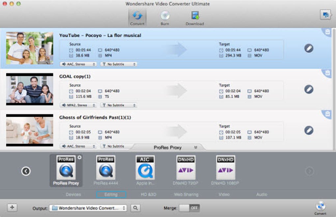Screen dimensions: 336x217
Task: Delete the YouTube Pocoyo video item
Action: tap(328, 32)
